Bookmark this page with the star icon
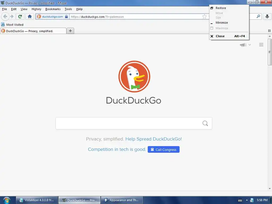Screen dimensions: 272x204 tap(205, 17)
